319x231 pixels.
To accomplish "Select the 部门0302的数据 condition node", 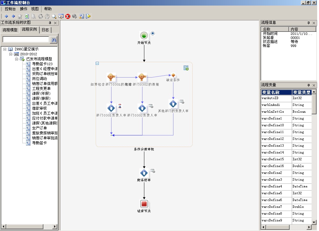I will 142,77.
